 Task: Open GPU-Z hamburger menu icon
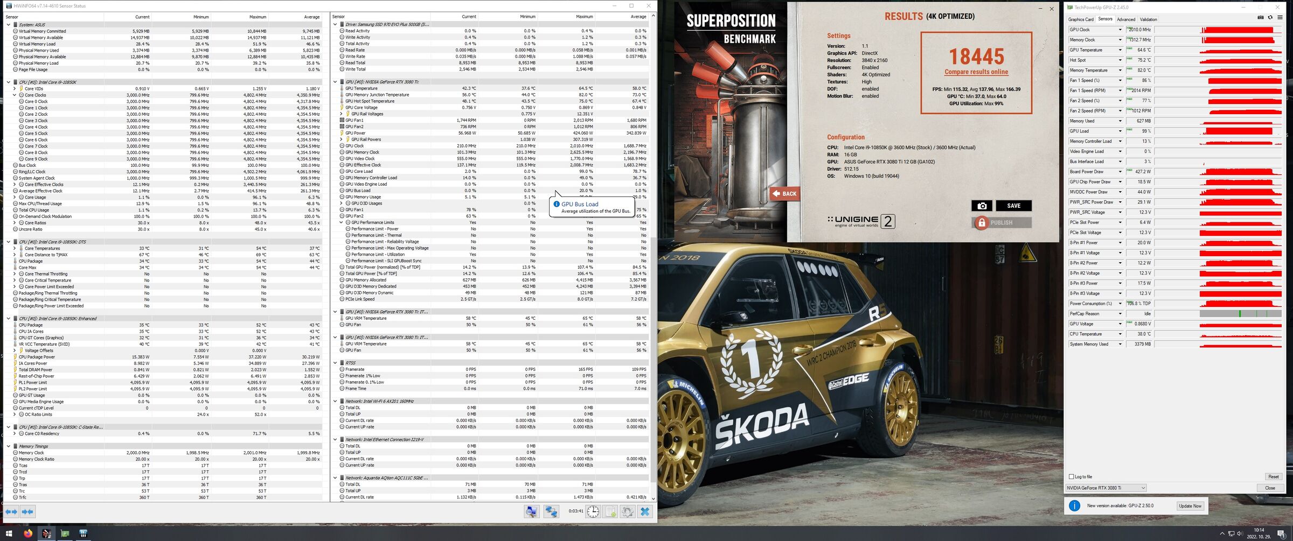(x=1280, y=17)
